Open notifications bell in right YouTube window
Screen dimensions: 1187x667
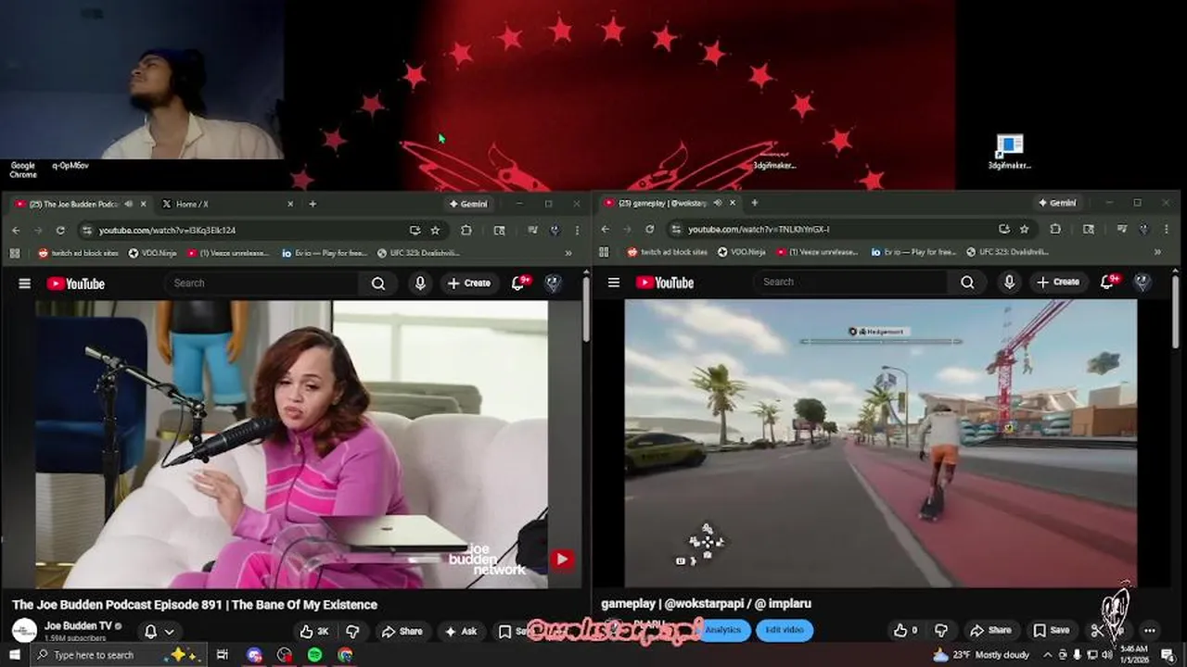point(1107,281)
